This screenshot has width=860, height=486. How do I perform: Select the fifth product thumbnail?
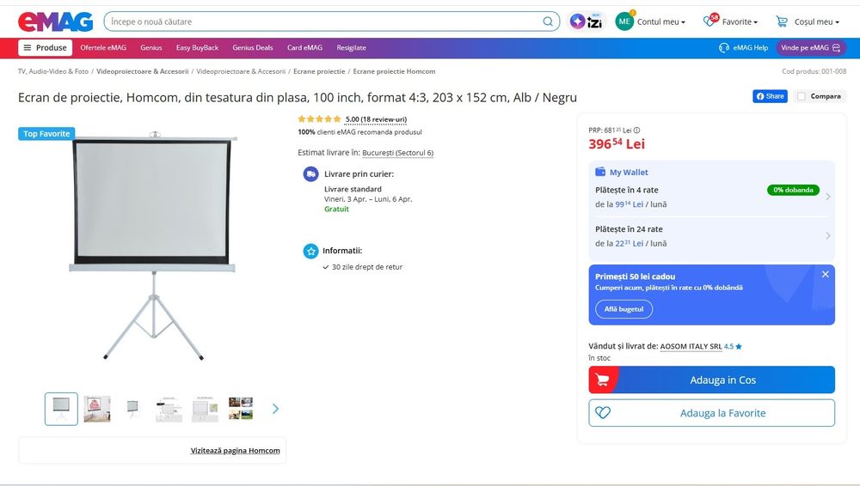click(x=205, y=409)
